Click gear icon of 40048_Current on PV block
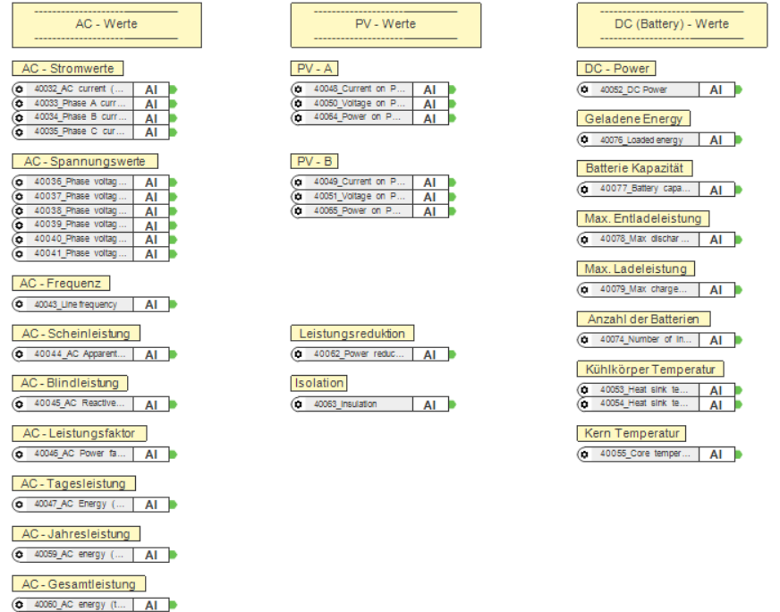 coord(298,89)
